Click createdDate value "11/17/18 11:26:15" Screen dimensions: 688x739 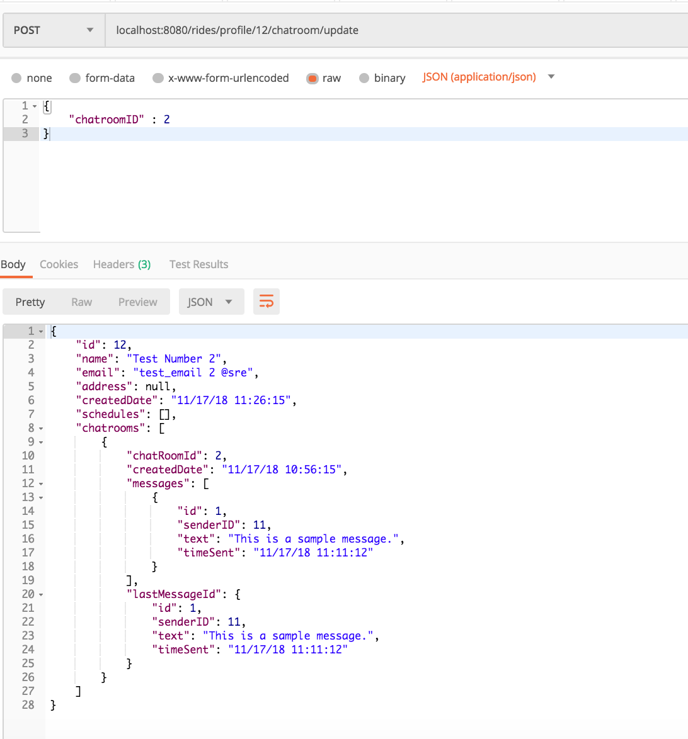click(x=231, y=400)
